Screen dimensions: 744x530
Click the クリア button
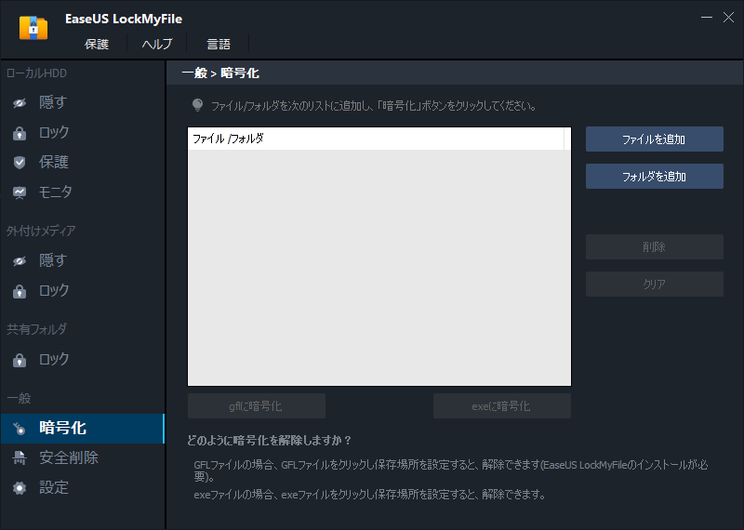(655, 285)
